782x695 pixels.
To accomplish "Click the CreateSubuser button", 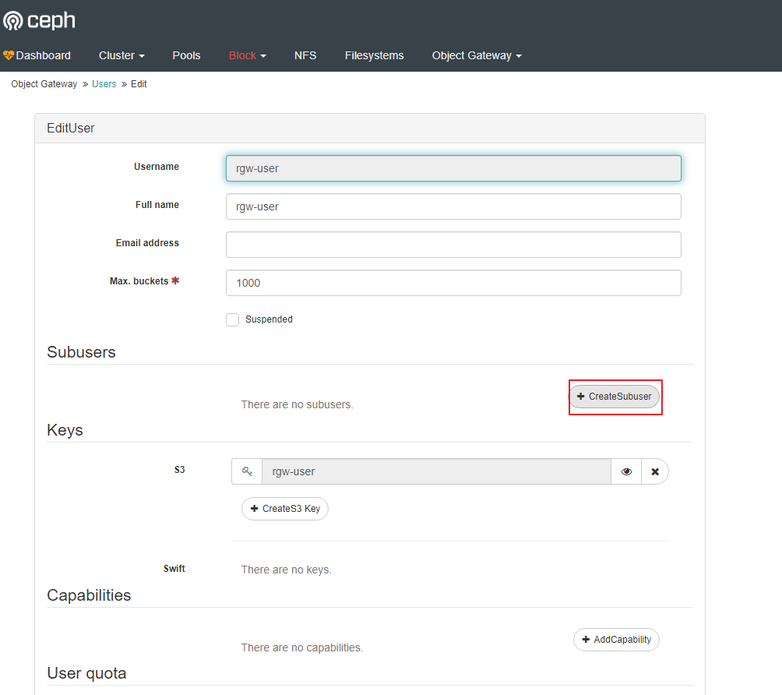I will click(615, 397).
